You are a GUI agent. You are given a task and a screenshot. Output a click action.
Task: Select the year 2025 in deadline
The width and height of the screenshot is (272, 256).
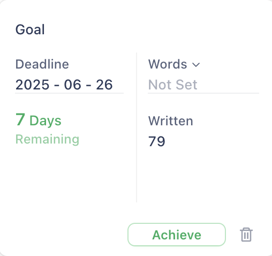tap(32, 85)
